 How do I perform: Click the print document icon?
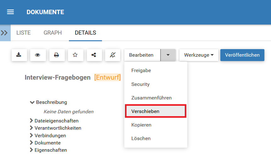click(x=57, y=55)
